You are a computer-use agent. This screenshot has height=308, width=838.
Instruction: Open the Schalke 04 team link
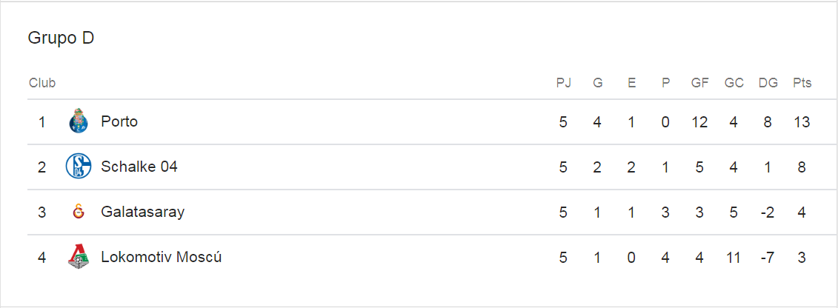coord(139,167)
